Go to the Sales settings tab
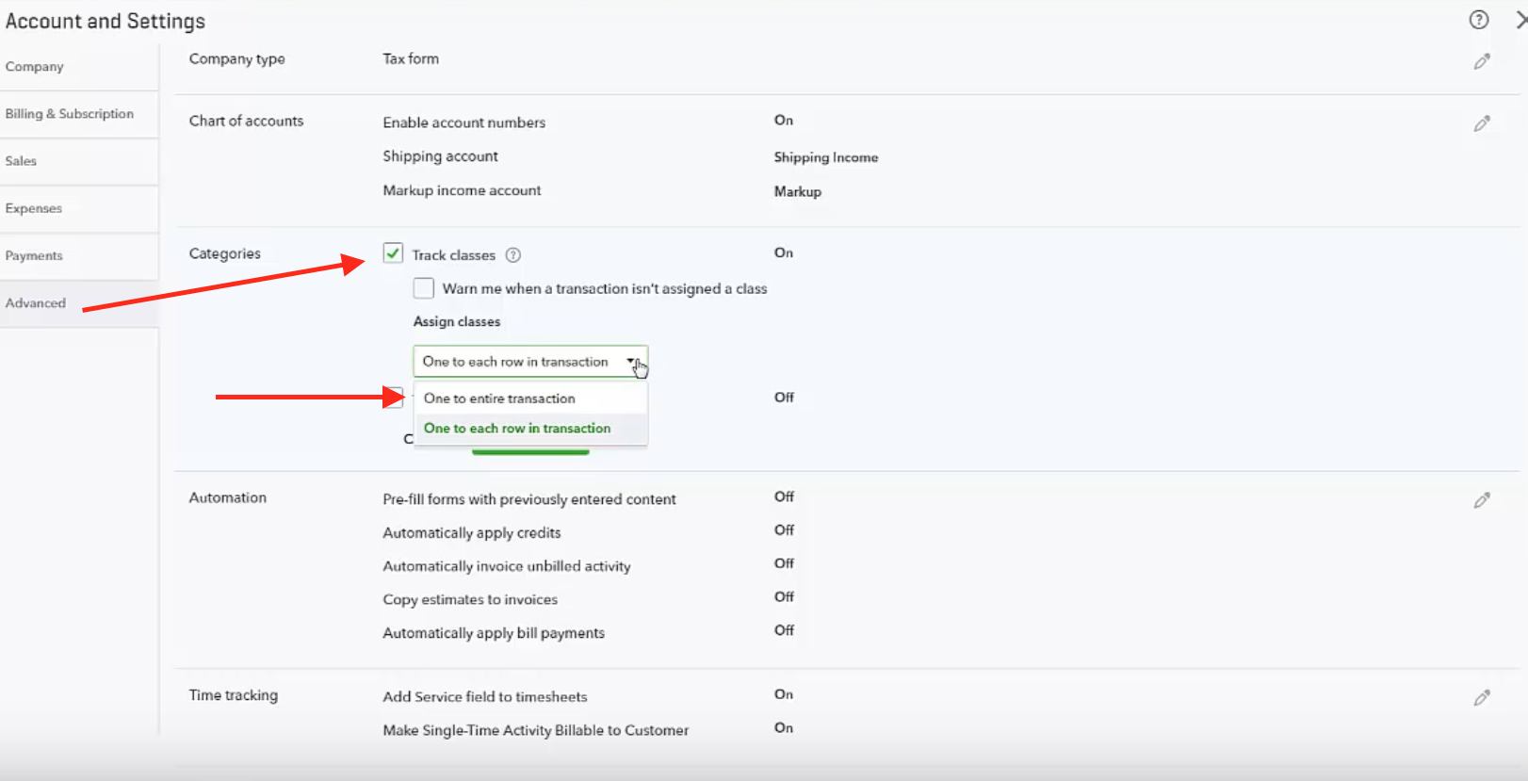The width and height of the screenshot is (1528, 781). (21, 161)
